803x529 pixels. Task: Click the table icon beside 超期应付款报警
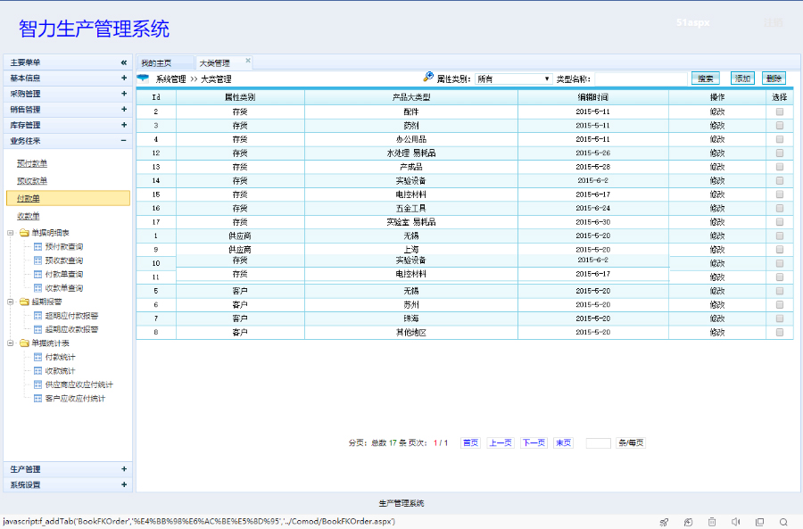(37, 316)
